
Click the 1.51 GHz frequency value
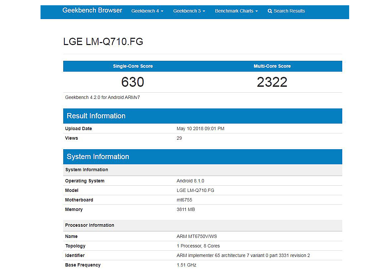coord(186,265)
